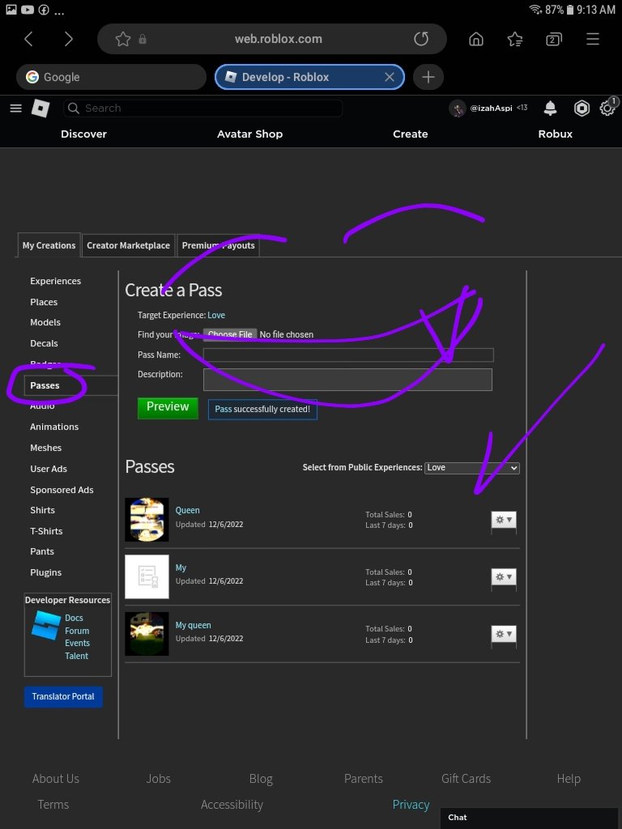Expand the Select from Public Experiences dropdown
This screenshot has height=829, width=622.
472,468
